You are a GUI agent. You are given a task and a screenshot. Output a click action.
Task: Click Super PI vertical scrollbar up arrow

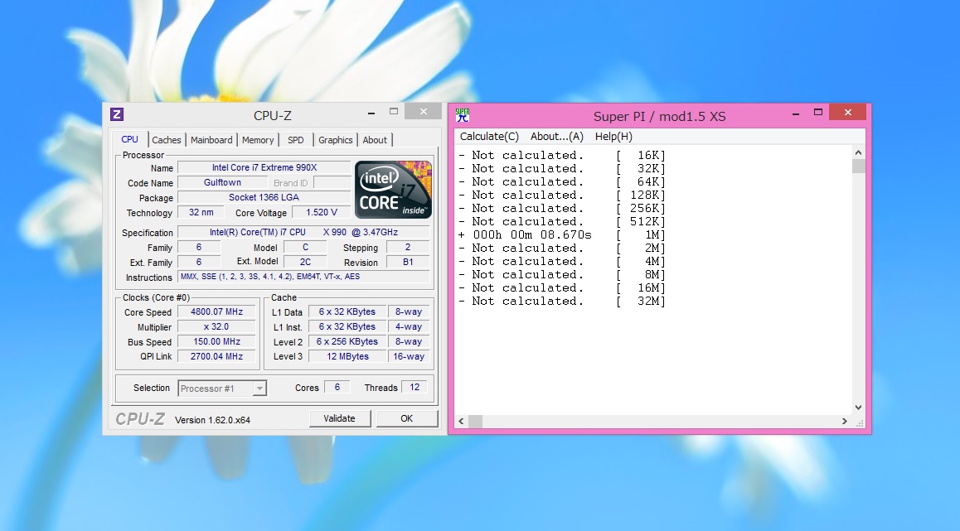pos(858,152)
